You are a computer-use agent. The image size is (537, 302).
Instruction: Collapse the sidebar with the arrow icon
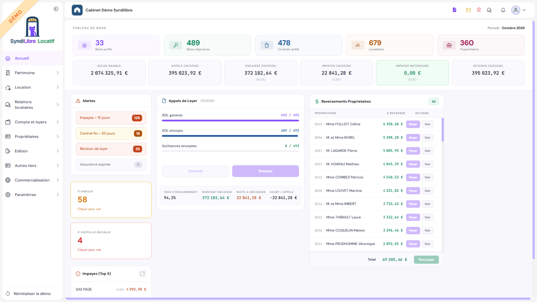pyautogui.click(x=56, y=9)
